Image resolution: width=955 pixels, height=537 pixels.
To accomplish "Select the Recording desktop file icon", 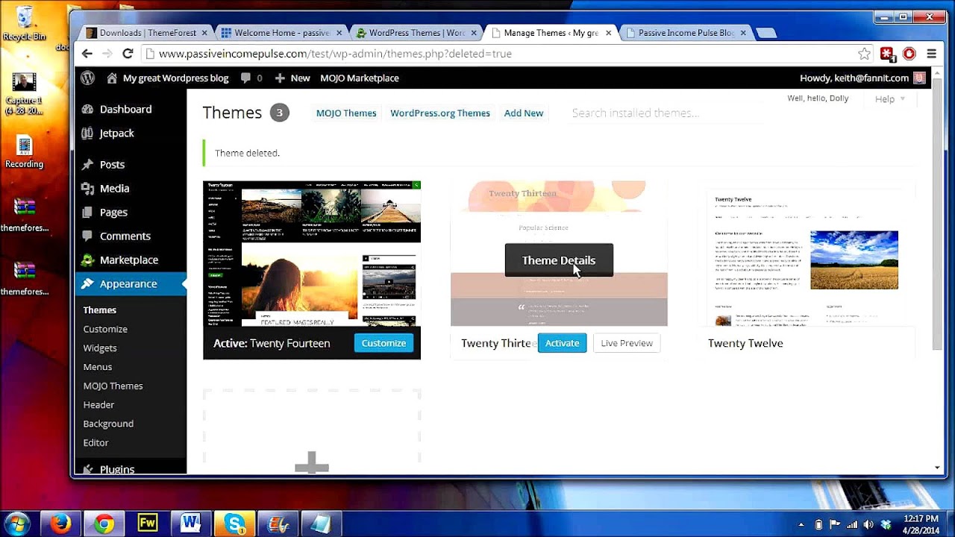I will pos(24,151).
